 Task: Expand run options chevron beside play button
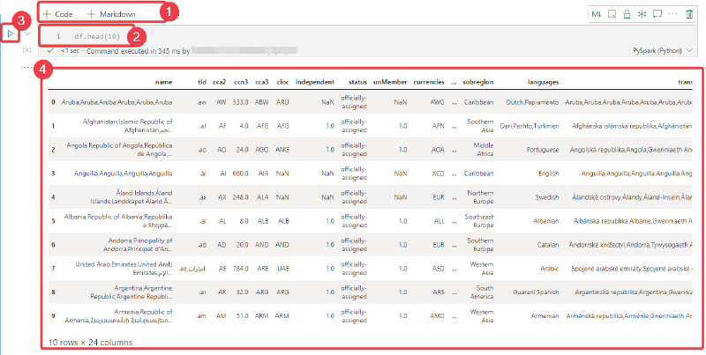[x=27, y=33]
